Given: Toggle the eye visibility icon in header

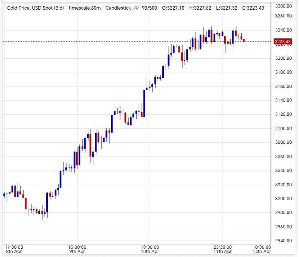Looking at the screenshot, I should 136,8.
